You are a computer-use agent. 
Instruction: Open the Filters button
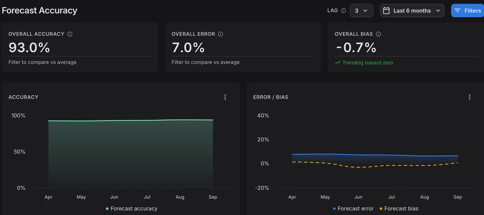coord(467,10)
